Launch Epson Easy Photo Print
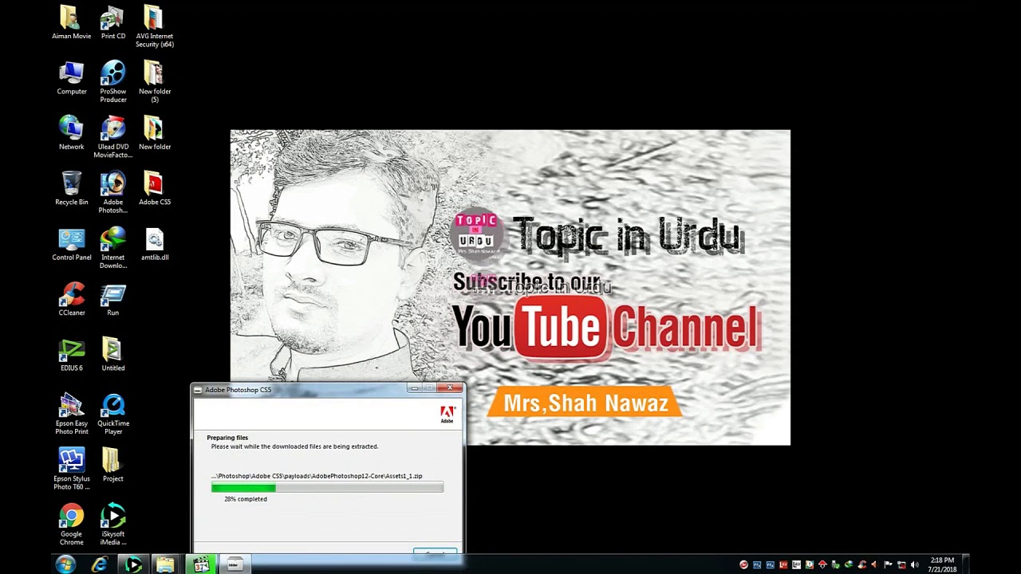 pos(71,415)
